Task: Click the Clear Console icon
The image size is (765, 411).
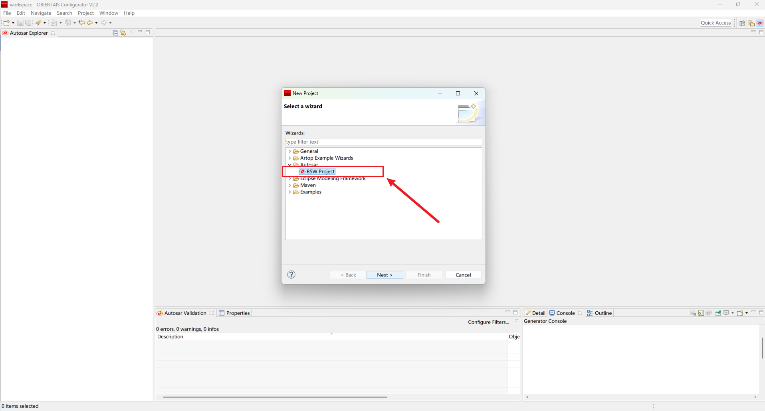Action: [x=693, y=313]
